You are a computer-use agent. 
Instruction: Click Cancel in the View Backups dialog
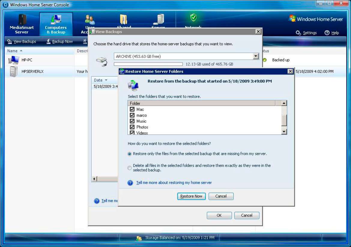point(247,215)
